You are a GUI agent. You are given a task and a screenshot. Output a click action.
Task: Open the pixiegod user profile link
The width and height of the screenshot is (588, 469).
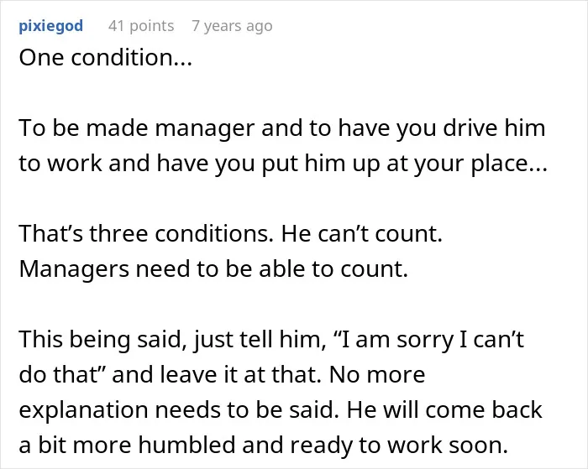(x=51, y=26)
